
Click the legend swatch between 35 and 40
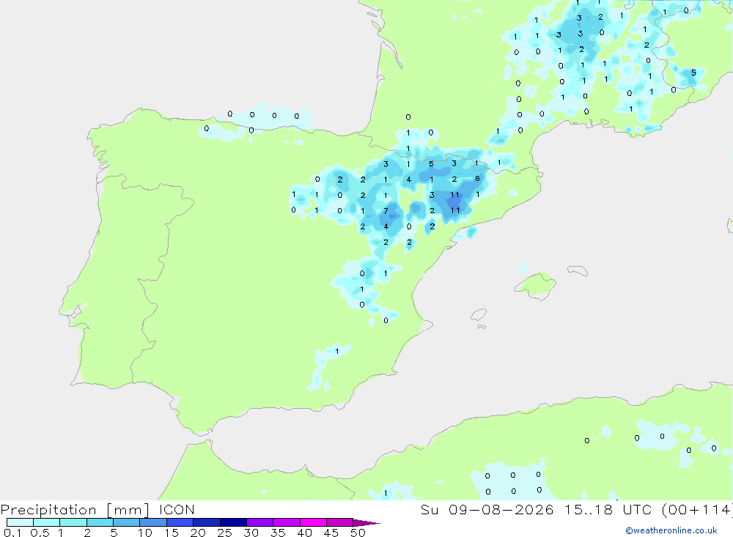click(x=286, y=522)
